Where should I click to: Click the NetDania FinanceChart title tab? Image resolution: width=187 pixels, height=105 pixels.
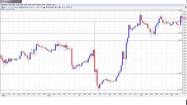11,2
